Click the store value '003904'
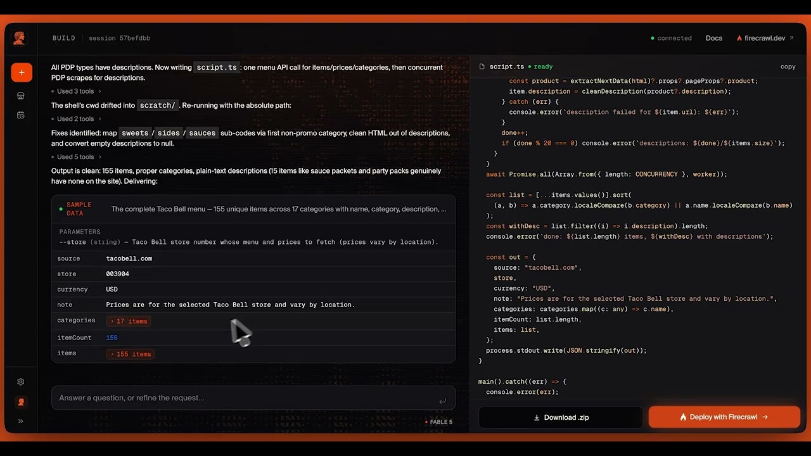 [x=117, y=274]
